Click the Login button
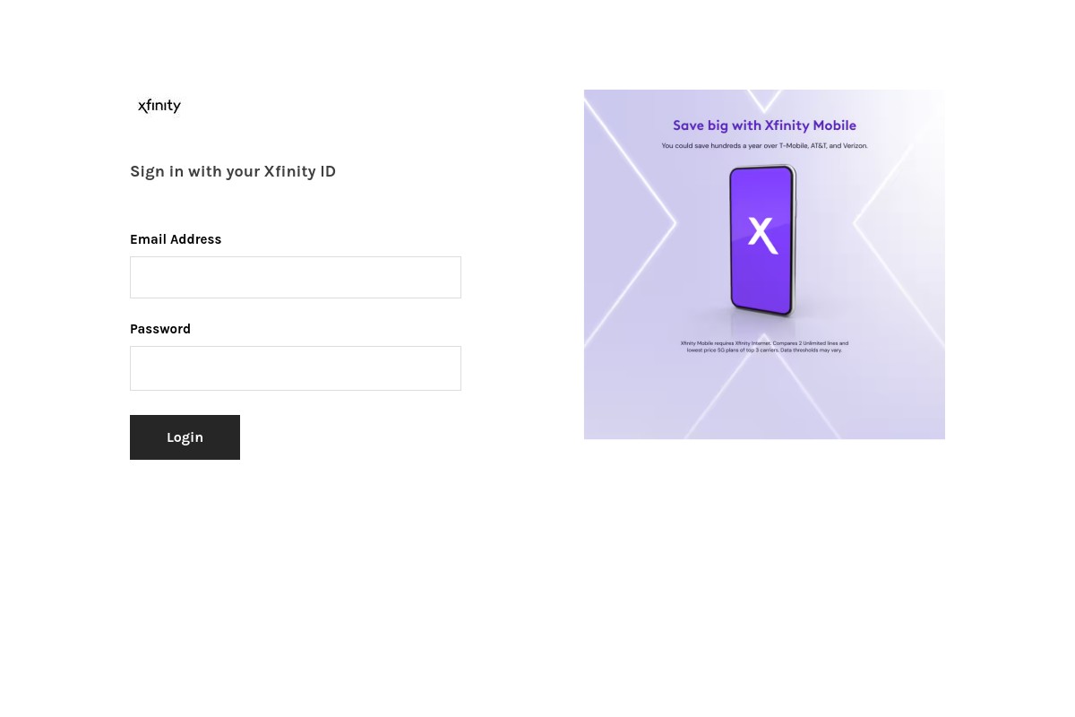This screenshot has width=1075, height=717. click(185, 437)
